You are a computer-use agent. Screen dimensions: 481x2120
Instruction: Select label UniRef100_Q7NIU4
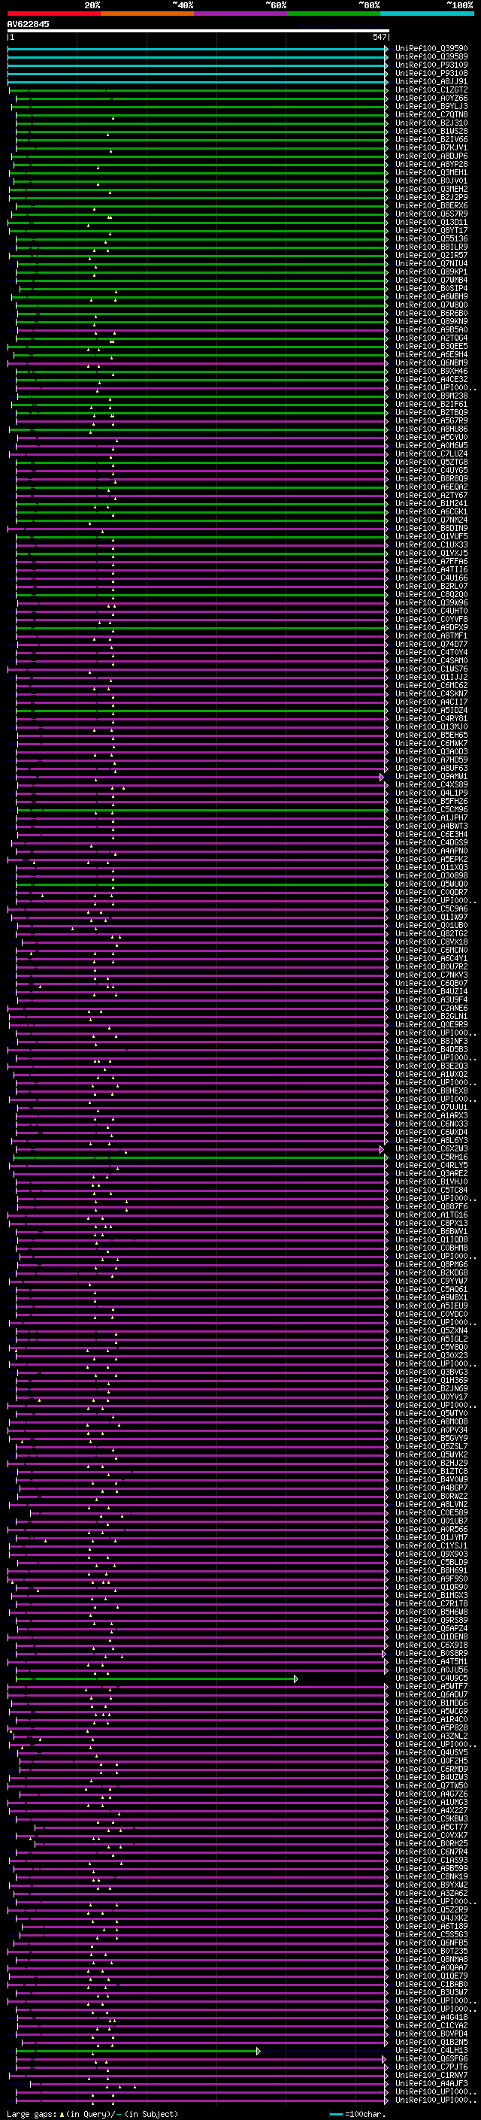(431, 263)
